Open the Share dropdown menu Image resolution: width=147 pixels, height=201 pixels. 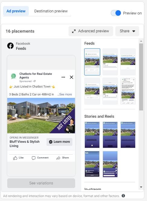(127, 31)
